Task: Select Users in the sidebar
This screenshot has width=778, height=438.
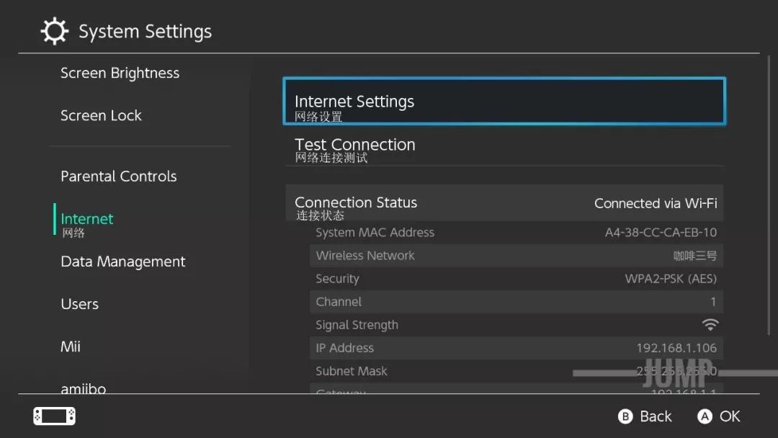Action: (80, 305)
